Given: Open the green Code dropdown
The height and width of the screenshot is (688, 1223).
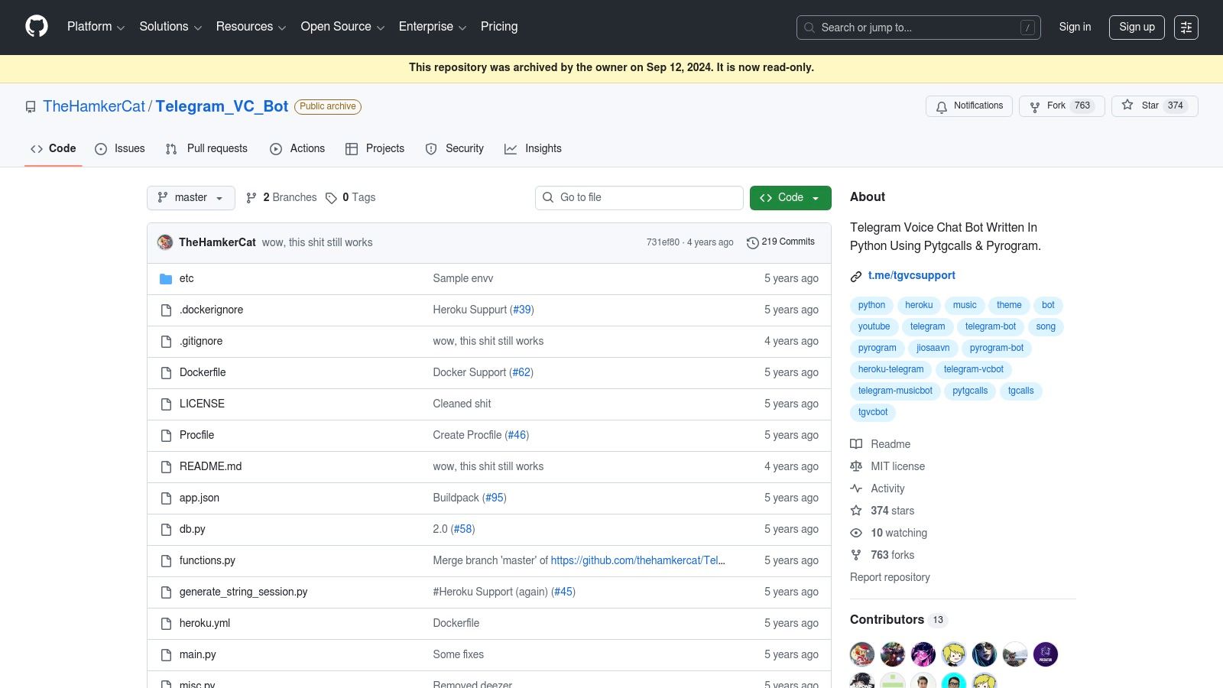Looking at the screenshot, I should [x=790, y=198].
